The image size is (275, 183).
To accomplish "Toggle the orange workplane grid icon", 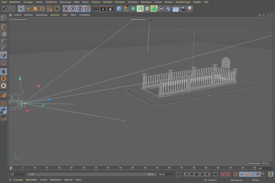I will click(x=4, y=103).
